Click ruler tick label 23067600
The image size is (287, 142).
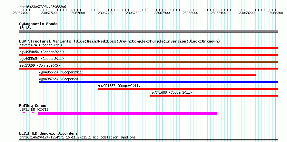point(77,13)
